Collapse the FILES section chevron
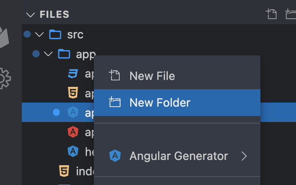Screen dimensions: 296x185 click(30, 15)
